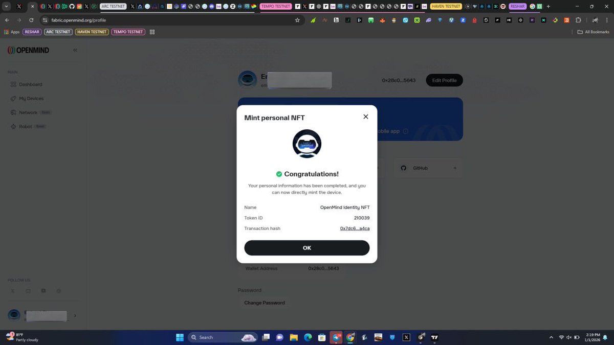This screenshot has height=345, width=614.
Task: Open the weather widget showing Partly cloudy
Action: 23,337
